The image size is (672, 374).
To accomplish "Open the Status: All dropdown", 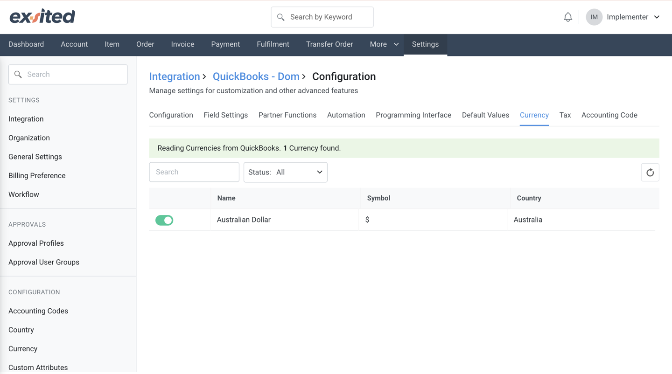I will 286,172.
